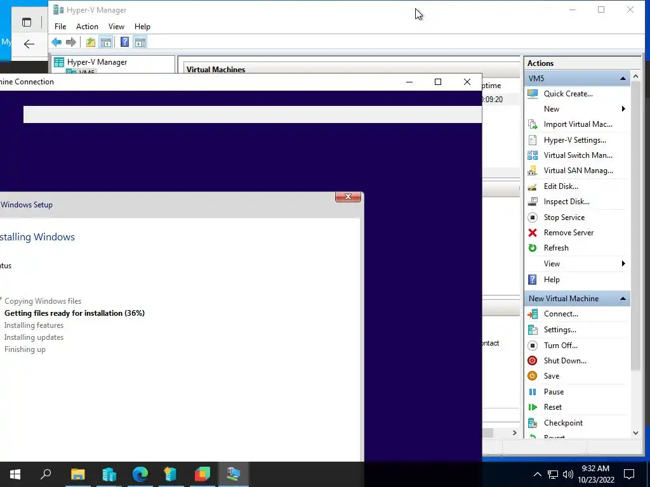
Task: Click New label in Actions pane
Action: (x=552, y=109)
